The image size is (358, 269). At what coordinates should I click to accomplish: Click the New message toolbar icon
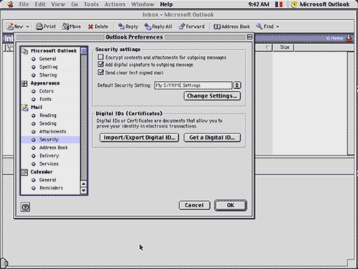tap(10, 27)
